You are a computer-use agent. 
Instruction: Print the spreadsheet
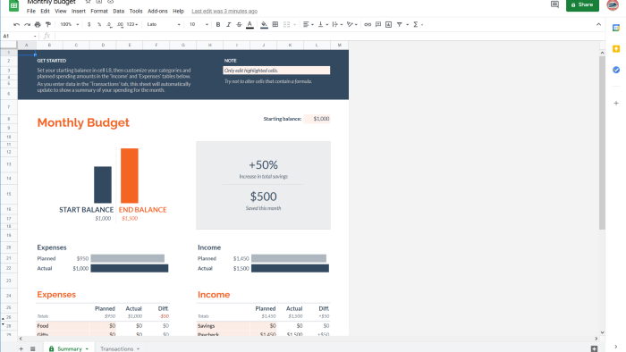click(38, 25)
